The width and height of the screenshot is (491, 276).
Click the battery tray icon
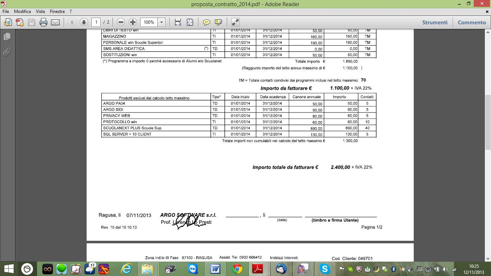click(437, 269)
